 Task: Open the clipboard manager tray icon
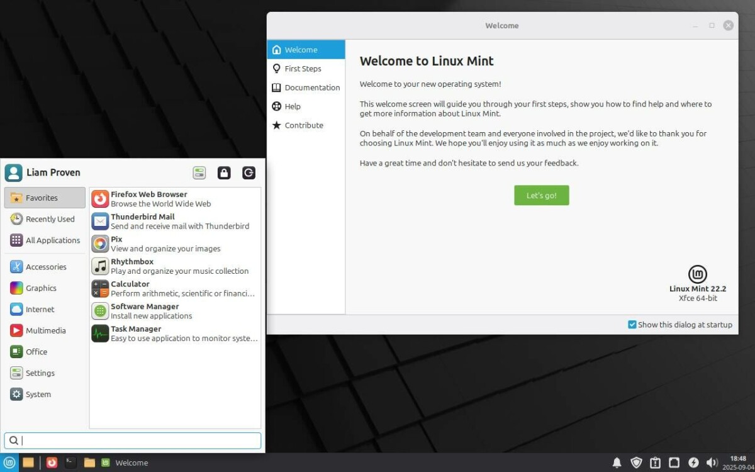click(x=655, y=463)
